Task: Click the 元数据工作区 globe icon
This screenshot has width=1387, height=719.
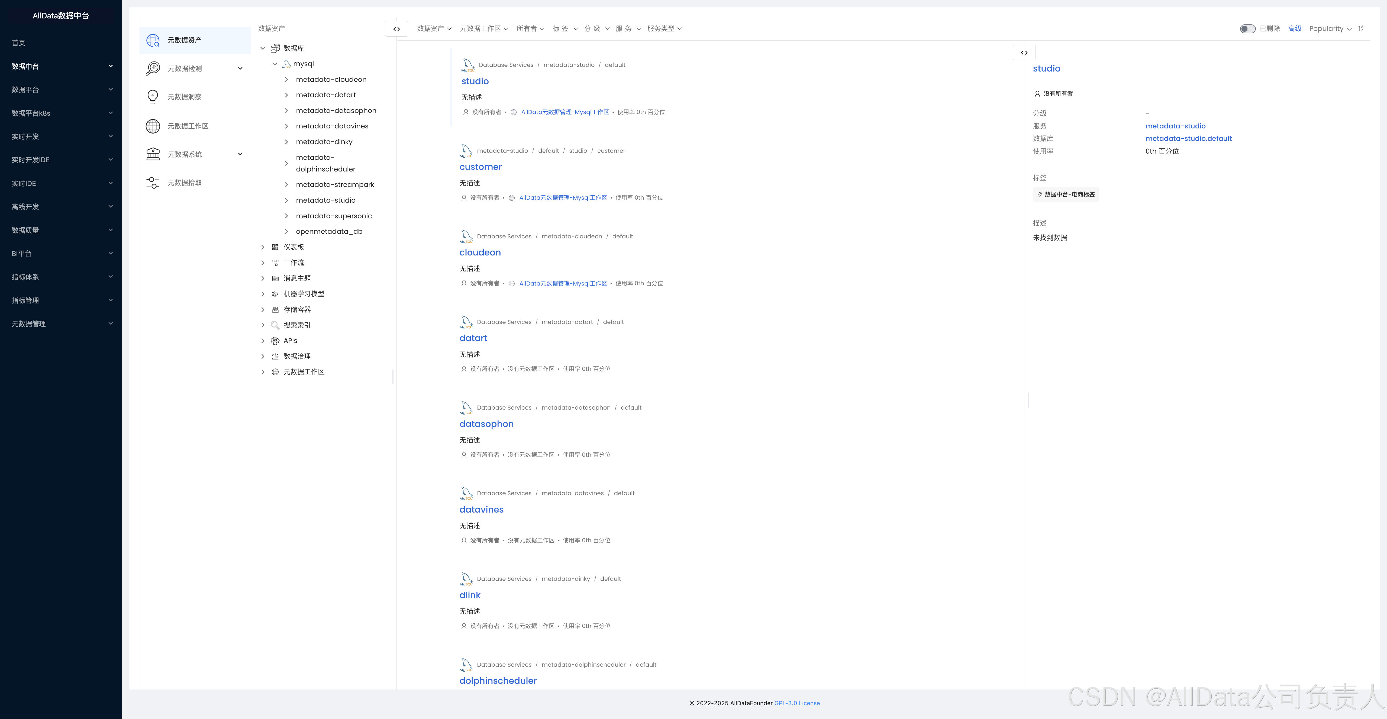Action: click(153, 126)
